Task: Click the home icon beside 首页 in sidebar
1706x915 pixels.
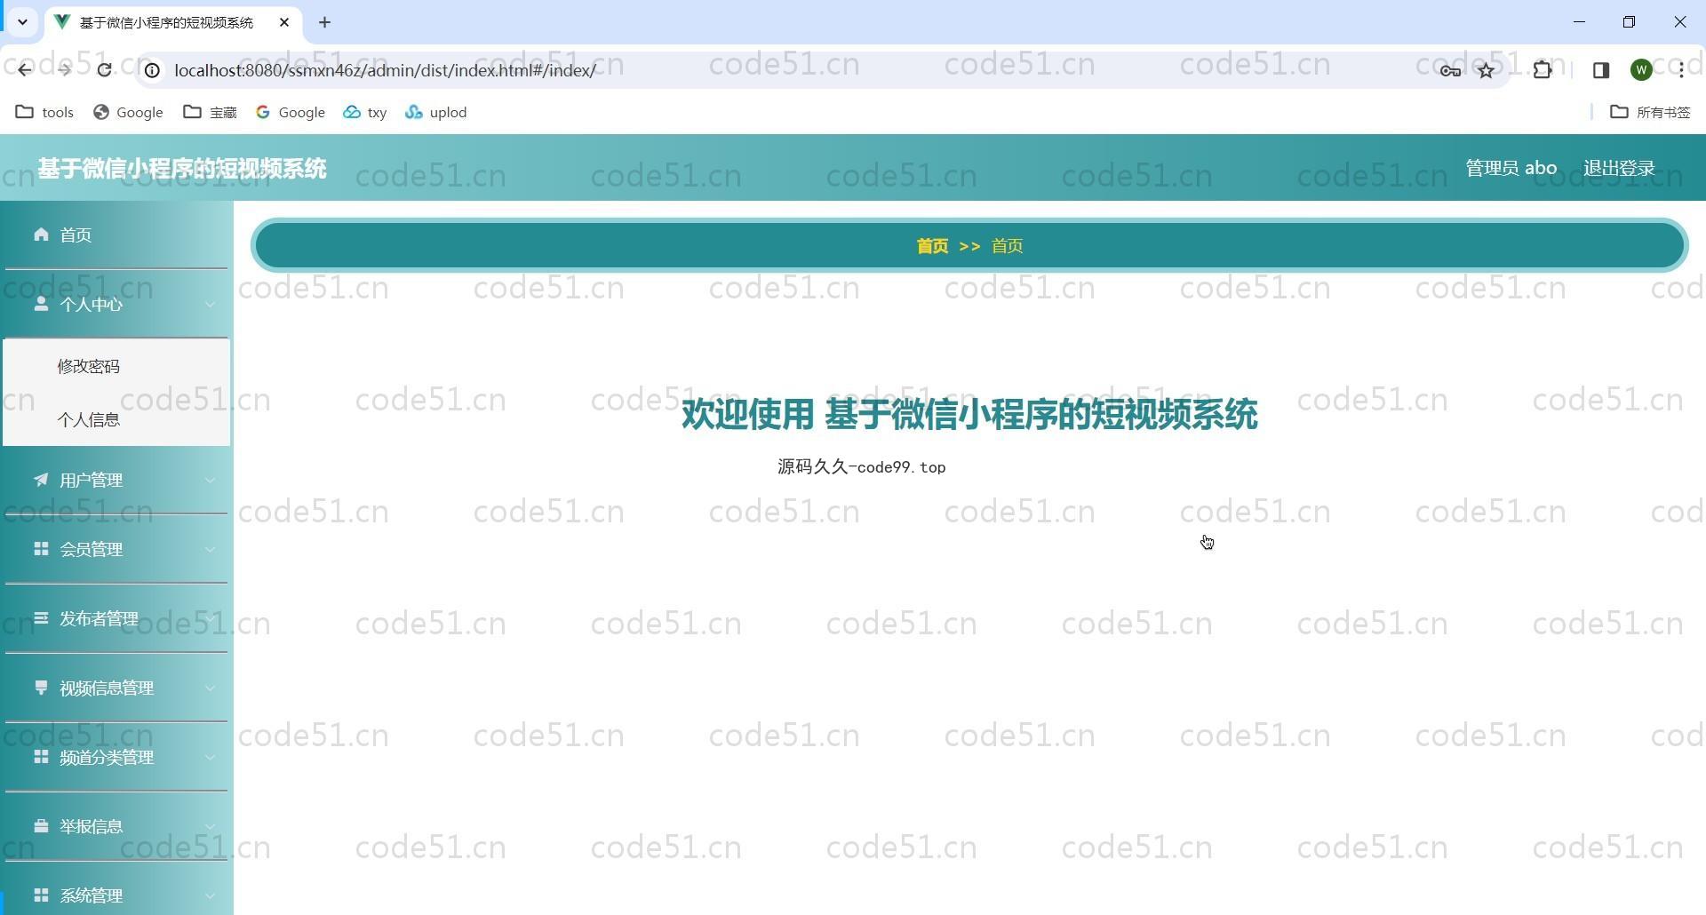Action: pyautogui.click(x=41, y=234)
